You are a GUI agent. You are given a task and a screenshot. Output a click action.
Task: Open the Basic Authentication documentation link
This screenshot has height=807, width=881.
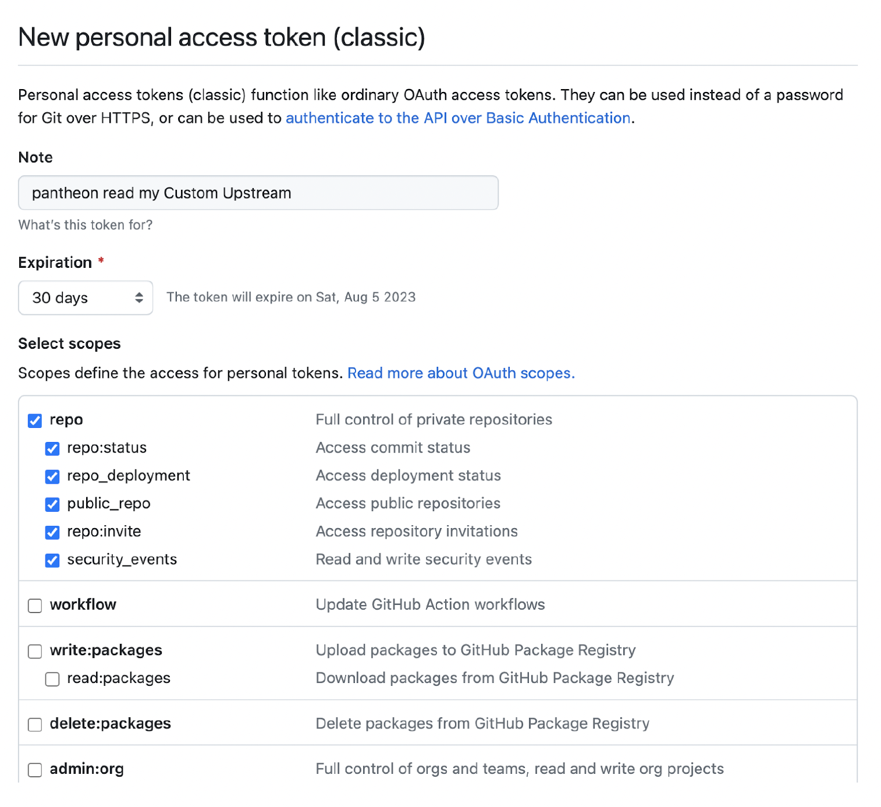click(458, 118)
